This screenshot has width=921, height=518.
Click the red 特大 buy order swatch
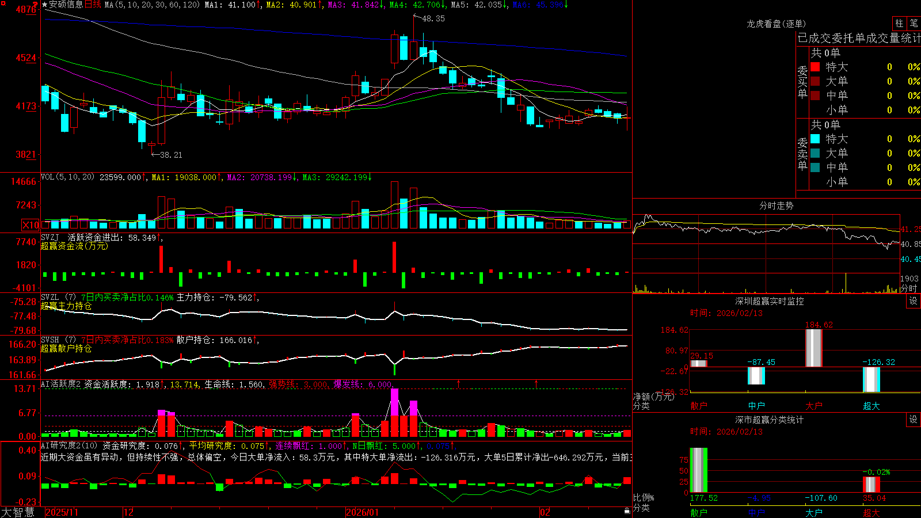(815, 67)
